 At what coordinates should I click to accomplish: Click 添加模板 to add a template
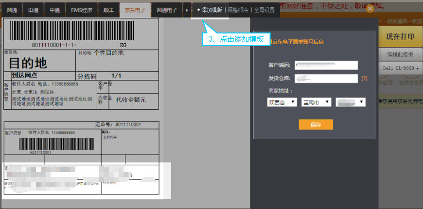[x=210, y=10]
